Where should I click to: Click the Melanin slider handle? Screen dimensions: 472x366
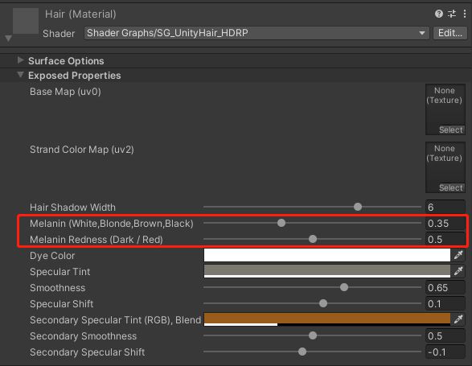tap(281, 223)
